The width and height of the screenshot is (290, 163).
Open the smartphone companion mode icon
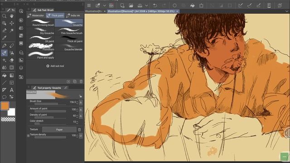click(x=269, y=5)
